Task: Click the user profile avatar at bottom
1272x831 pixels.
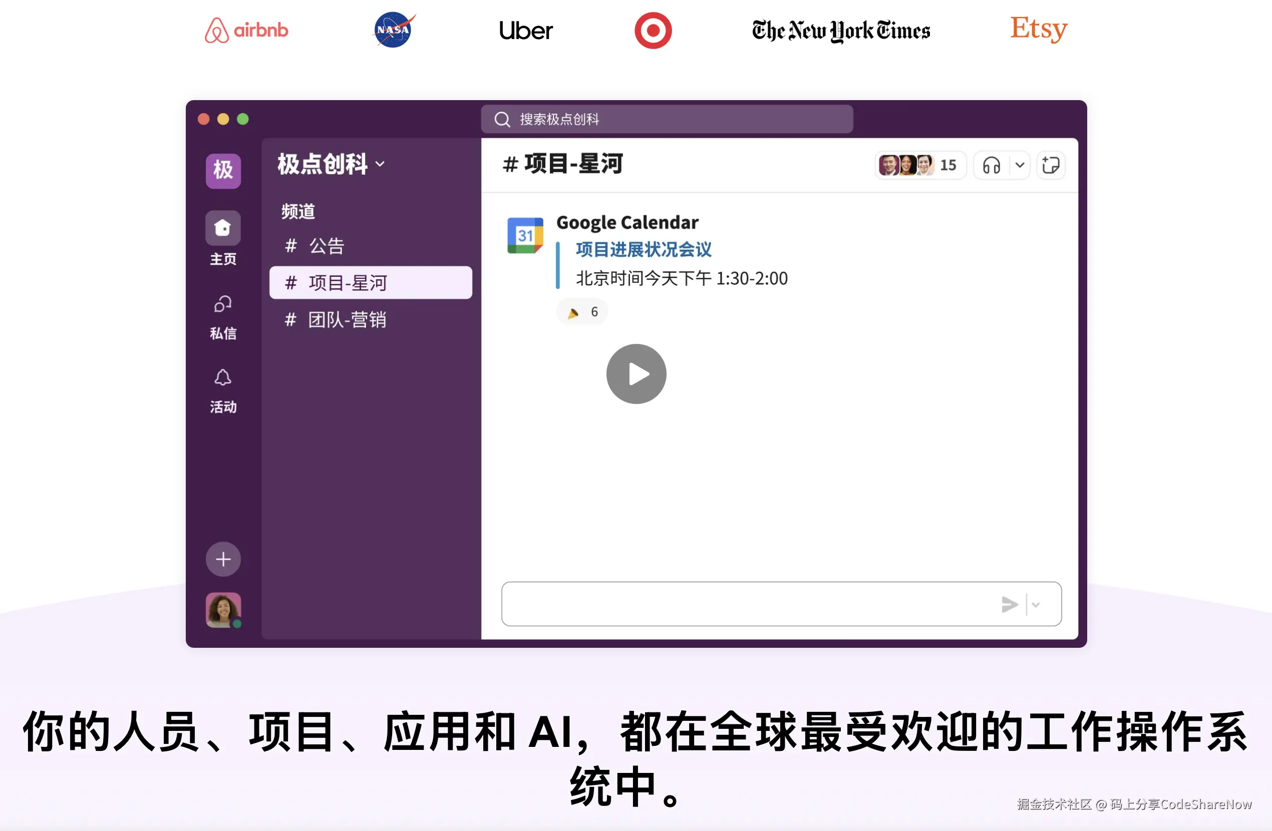Action: 223,610
